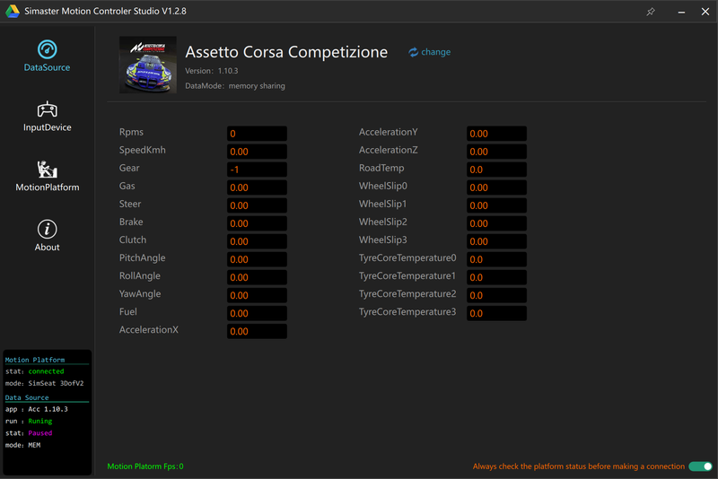Click the WheelSlip1 value field
This screenshot has width=718, height=479.
[496, 205]
